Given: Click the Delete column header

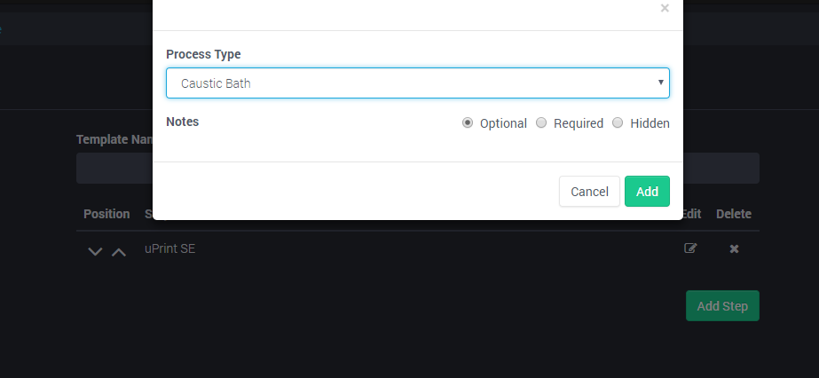Looking at the screenshot, I should click(x=733, y=214).
